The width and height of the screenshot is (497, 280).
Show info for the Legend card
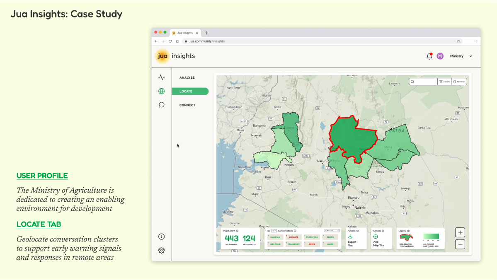pyautogui.click(x=408, y=231)
